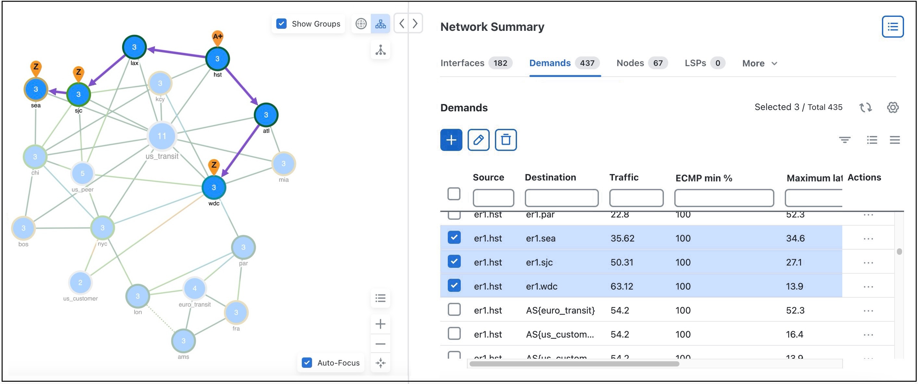This screenshot has height=384, width=918.
Task: Turn off Auto-Focus on the map
Action: click(x=307, y=363)
